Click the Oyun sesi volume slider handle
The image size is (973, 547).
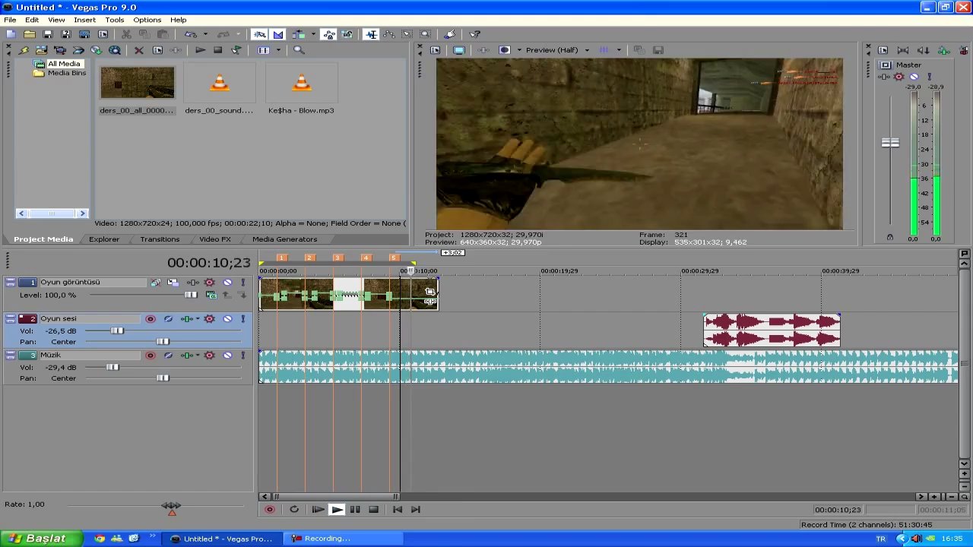click(x=117, y=330)
